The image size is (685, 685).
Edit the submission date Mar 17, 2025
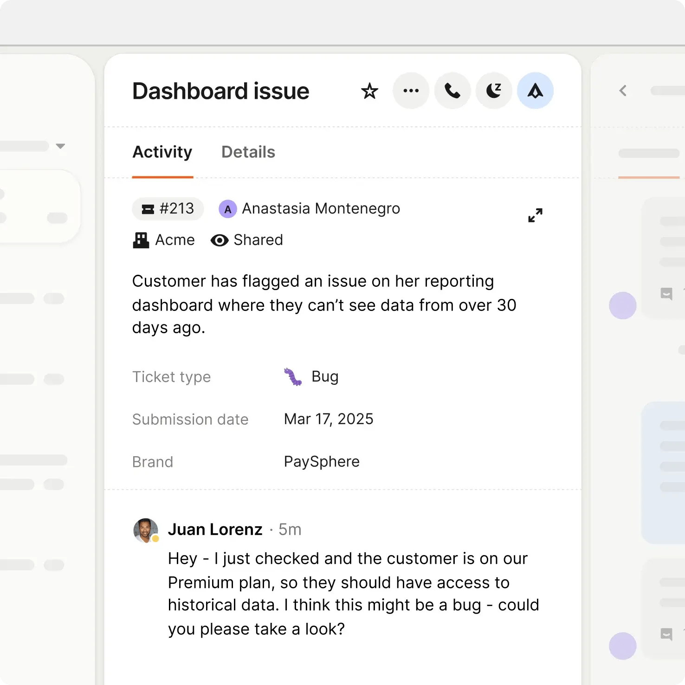(x=329, y=419)
